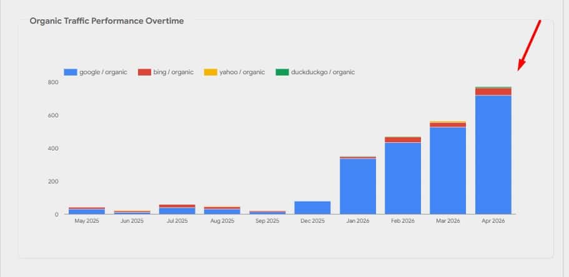Screen dimensions: 569x277
Task: Click the green duckduckgo / organic legend swatch
Action: 282,72
